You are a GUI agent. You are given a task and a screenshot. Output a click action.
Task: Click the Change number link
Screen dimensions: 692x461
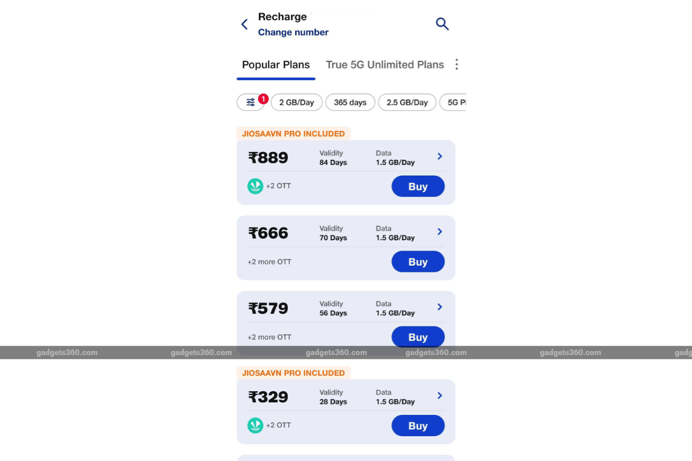(293, 32)
